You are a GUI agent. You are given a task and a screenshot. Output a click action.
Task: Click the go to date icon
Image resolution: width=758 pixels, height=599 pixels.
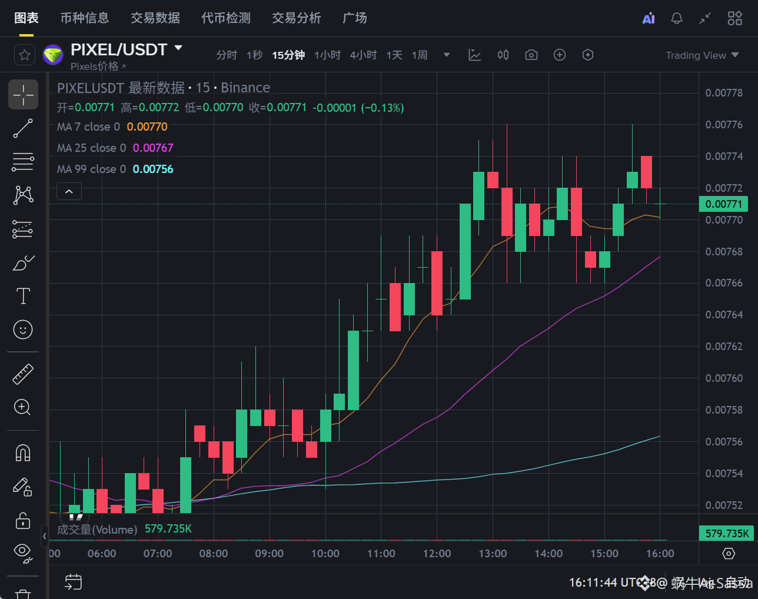pos(73,582)
